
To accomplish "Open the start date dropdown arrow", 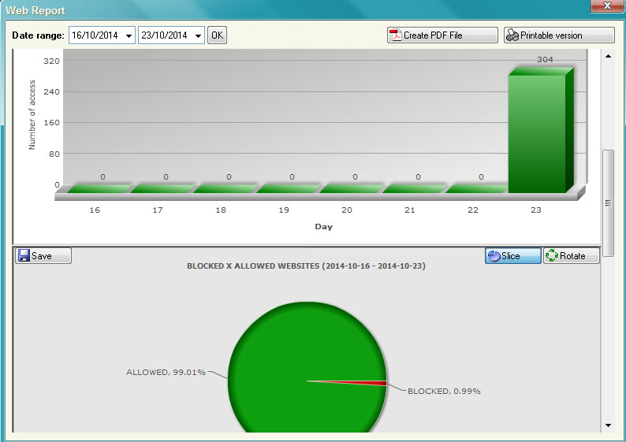I will point(129,35).
